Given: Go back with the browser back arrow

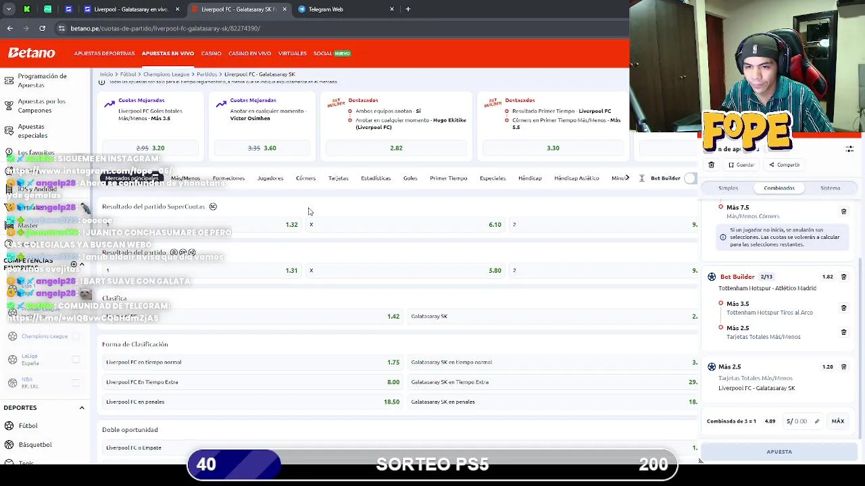Looking at the screenshot, I should pyautogui.click(x=9, y=28).
